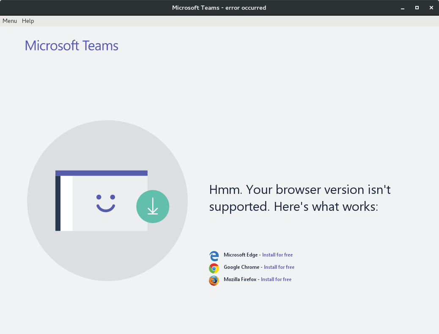This screenshot has height=334, width=439.
Task: Click the window title "Microsoft Teams - error occurred"
Action: [x=219, y=8]
